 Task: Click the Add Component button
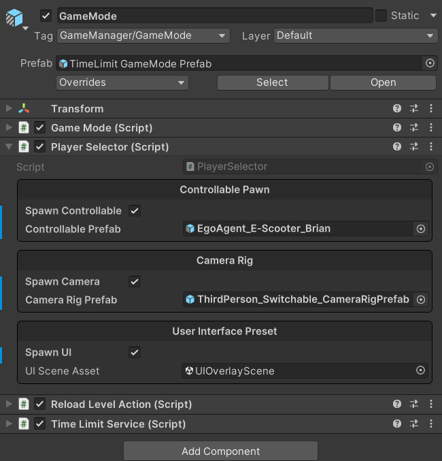point(220,451)
